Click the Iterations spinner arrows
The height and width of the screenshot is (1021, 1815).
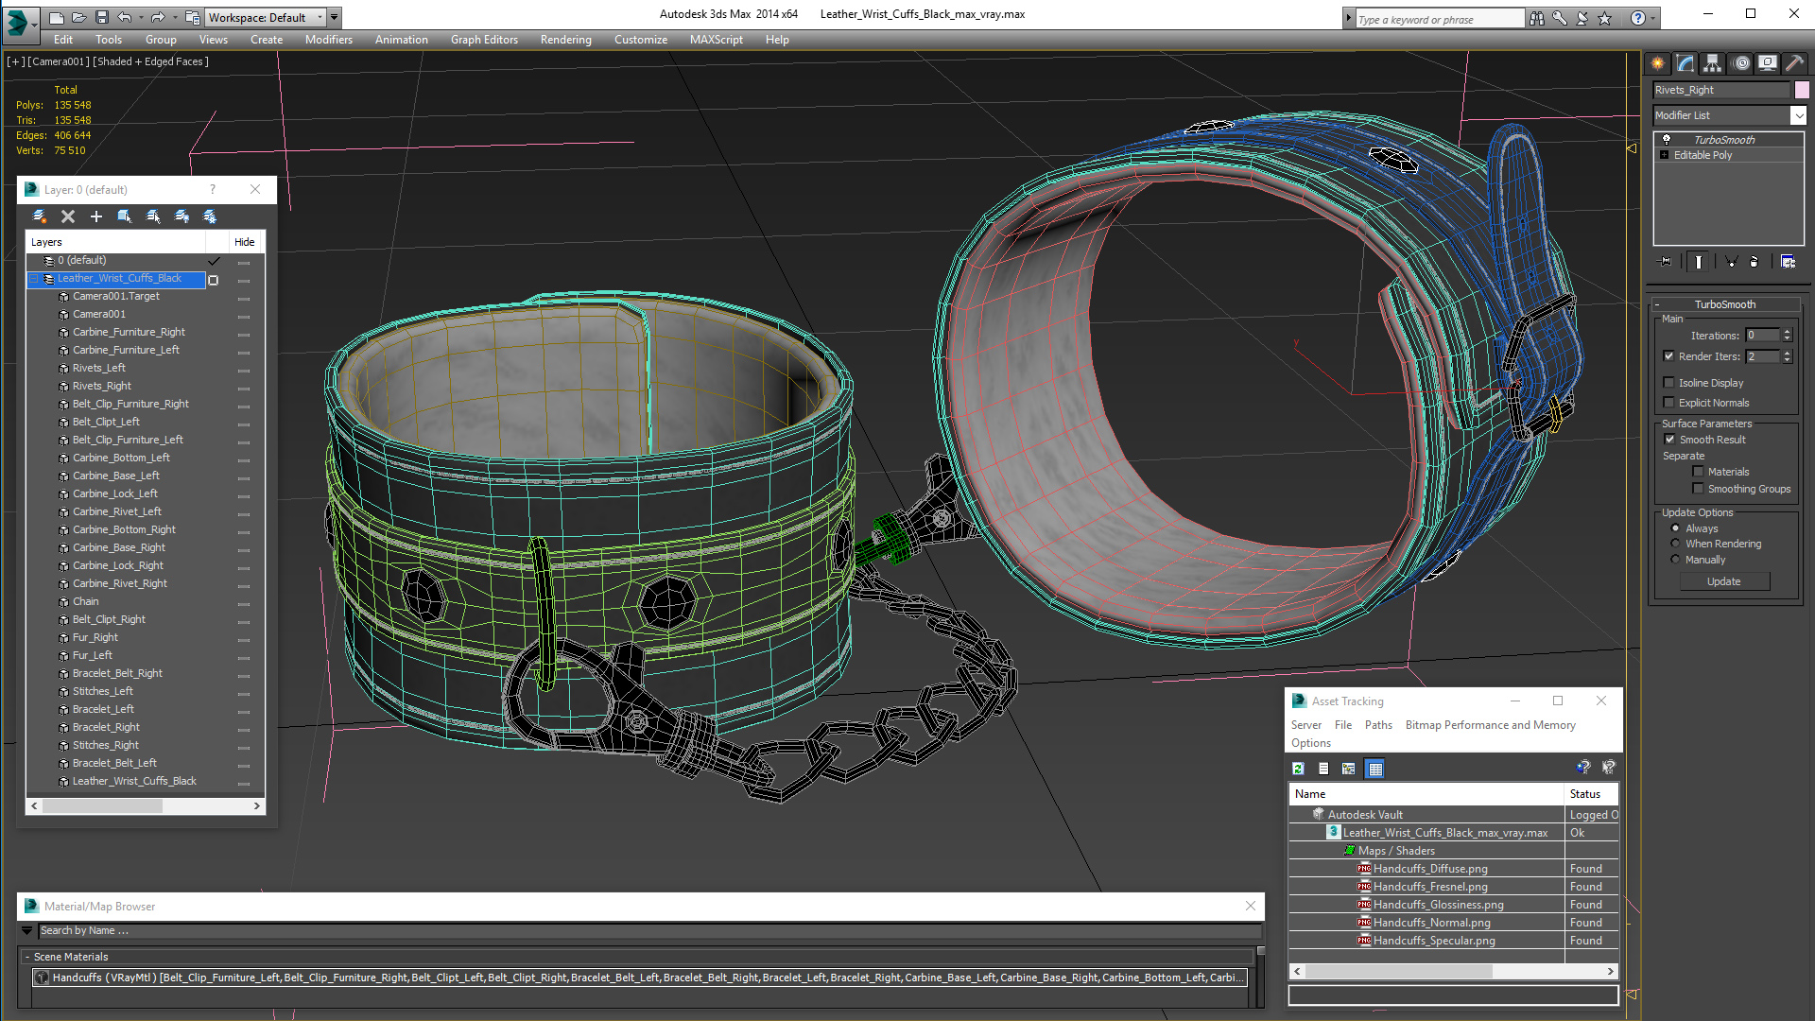click(x=1787, y=336)
